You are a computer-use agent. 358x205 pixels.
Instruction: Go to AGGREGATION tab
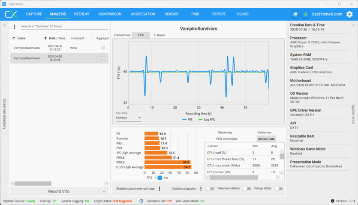click(x=143, y=14)
